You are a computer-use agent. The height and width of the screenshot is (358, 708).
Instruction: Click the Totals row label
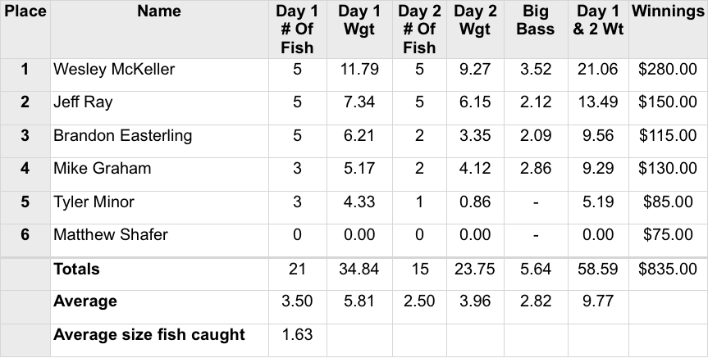(x=76, y=269)
